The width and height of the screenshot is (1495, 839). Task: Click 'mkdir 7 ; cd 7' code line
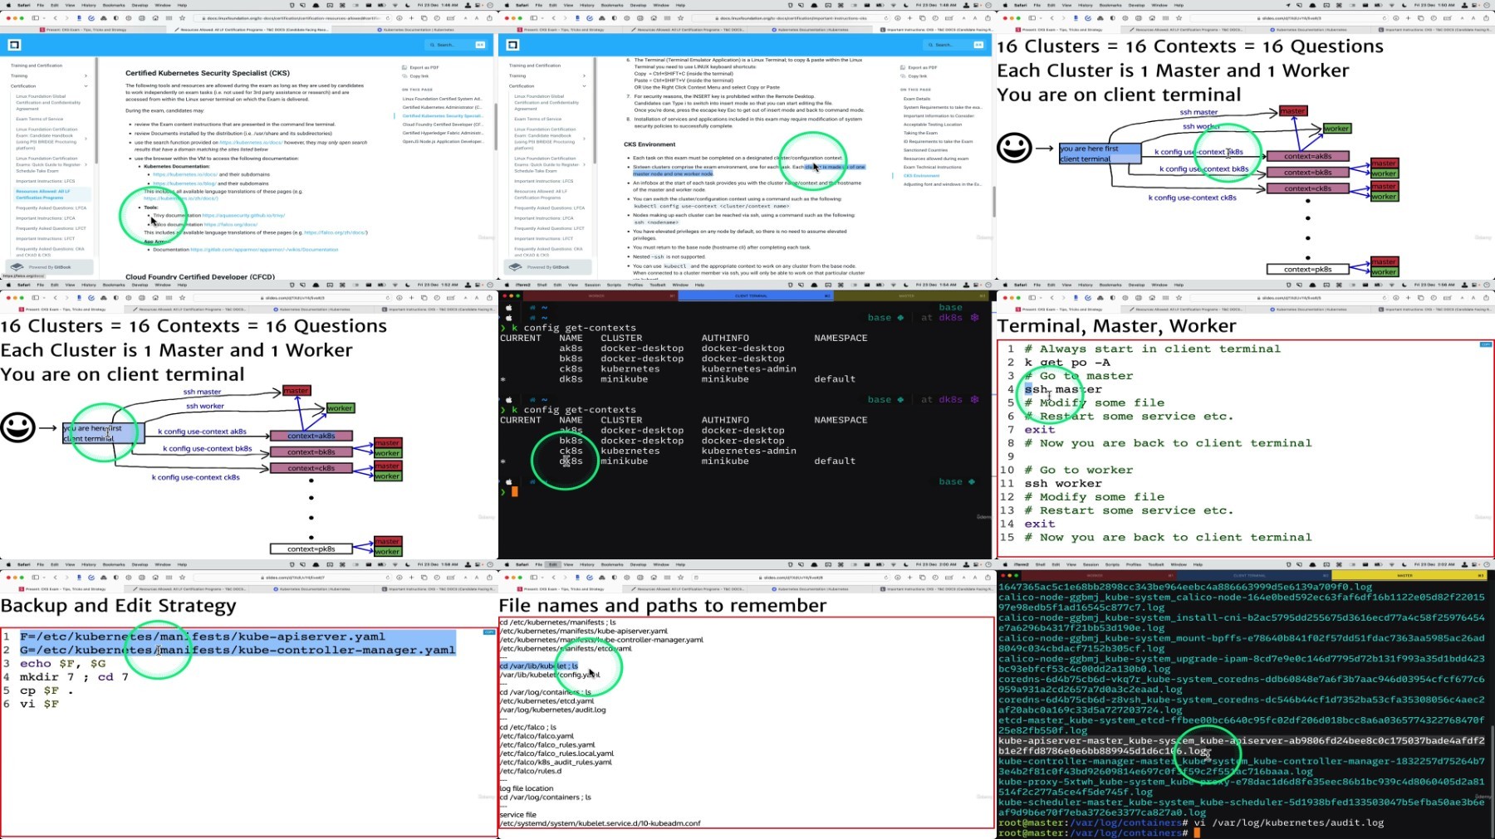click(x=75, y=677)
